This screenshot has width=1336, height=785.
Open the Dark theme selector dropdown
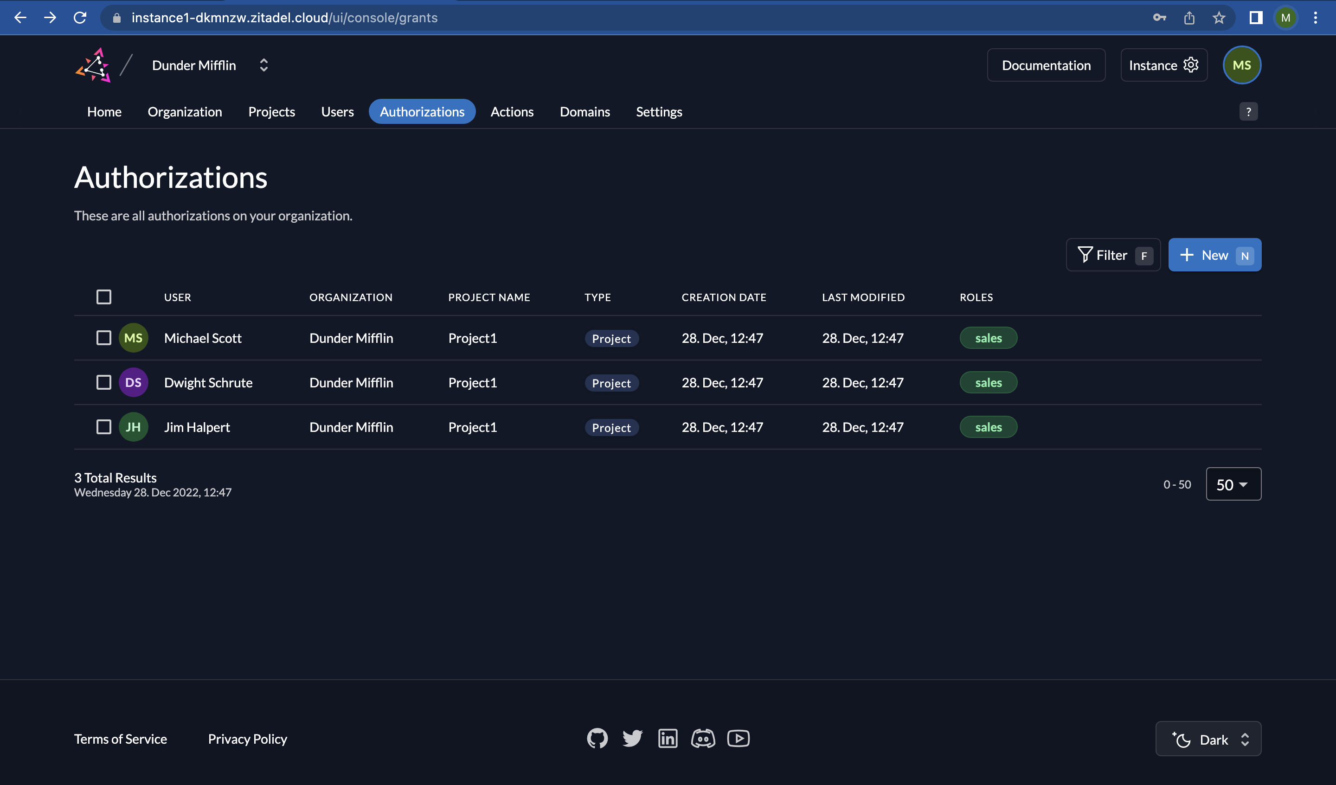[1208, 739]
